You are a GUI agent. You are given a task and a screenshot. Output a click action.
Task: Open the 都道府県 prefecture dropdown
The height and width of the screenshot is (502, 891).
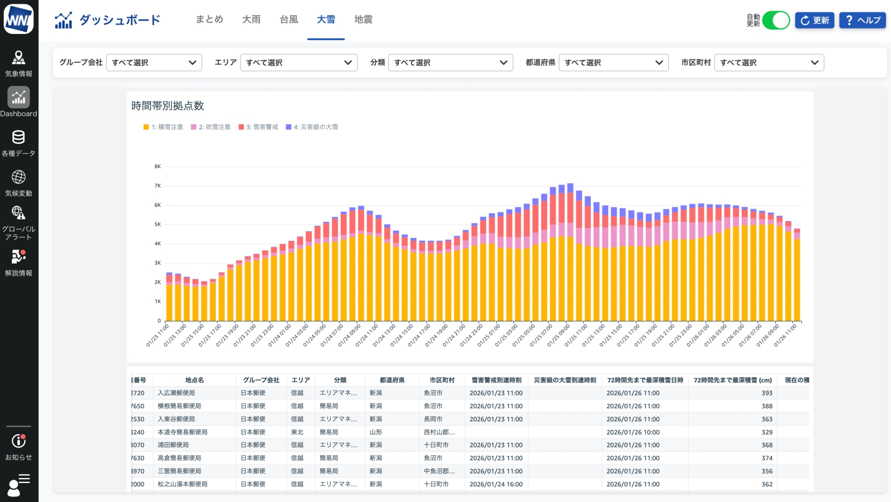coord(613,62)
